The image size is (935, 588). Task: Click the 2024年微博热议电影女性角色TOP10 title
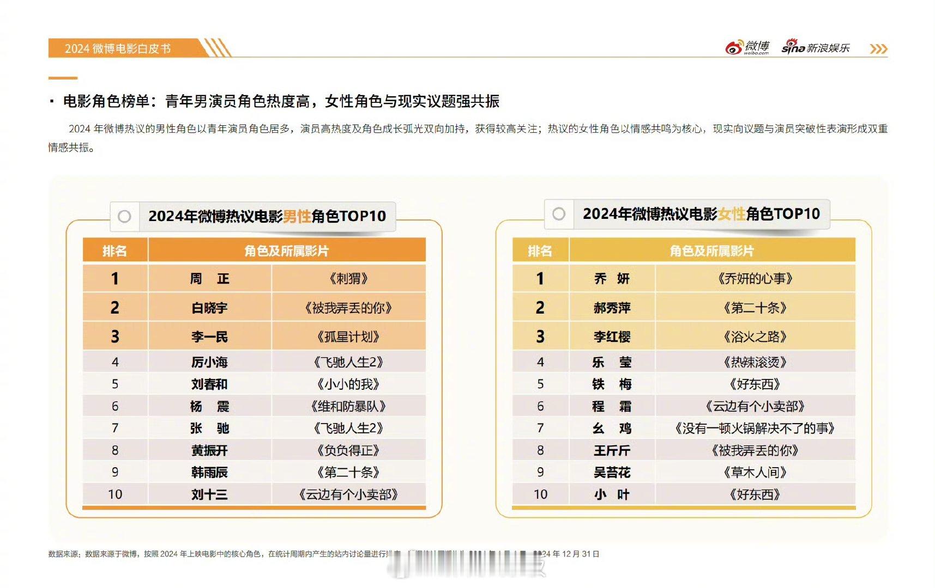coord(701,214)
